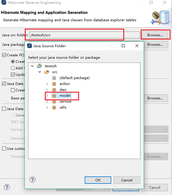172x195 pixels.
Task: Click the action package icon
Action: point(54,84)
